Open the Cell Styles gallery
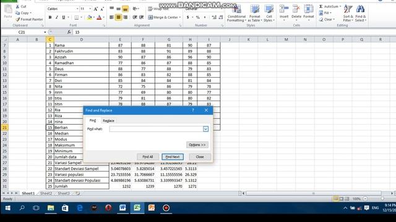The width and height of the screenshot is (396, 222). [269, 14]
